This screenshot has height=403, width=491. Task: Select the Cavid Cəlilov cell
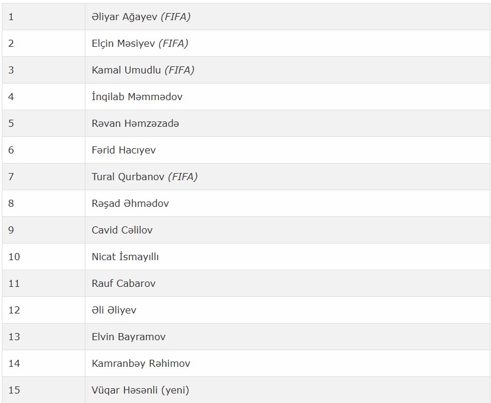pos(287,230)
